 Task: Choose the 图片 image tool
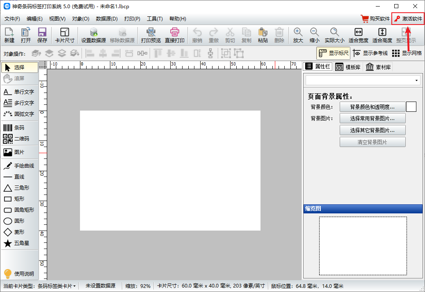(20, 152)
